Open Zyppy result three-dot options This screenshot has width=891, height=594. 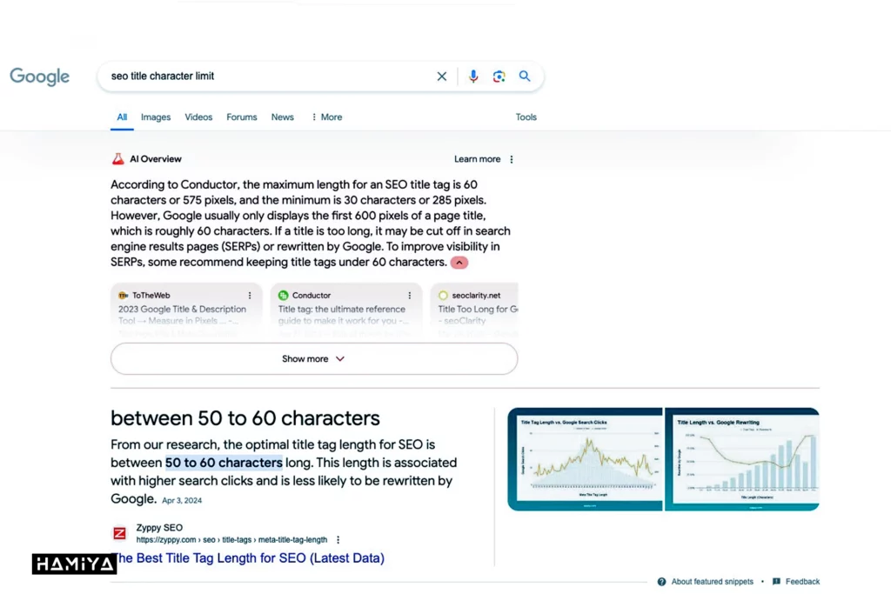click(x=338, y=539)
